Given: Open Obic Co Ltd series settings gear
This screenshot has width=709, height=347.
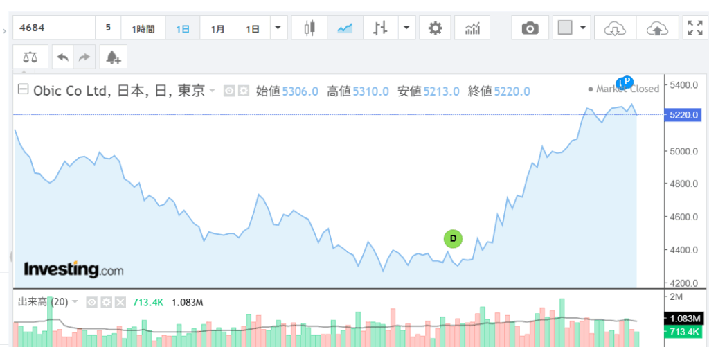Looking at the screenshot, I should 244,91.
